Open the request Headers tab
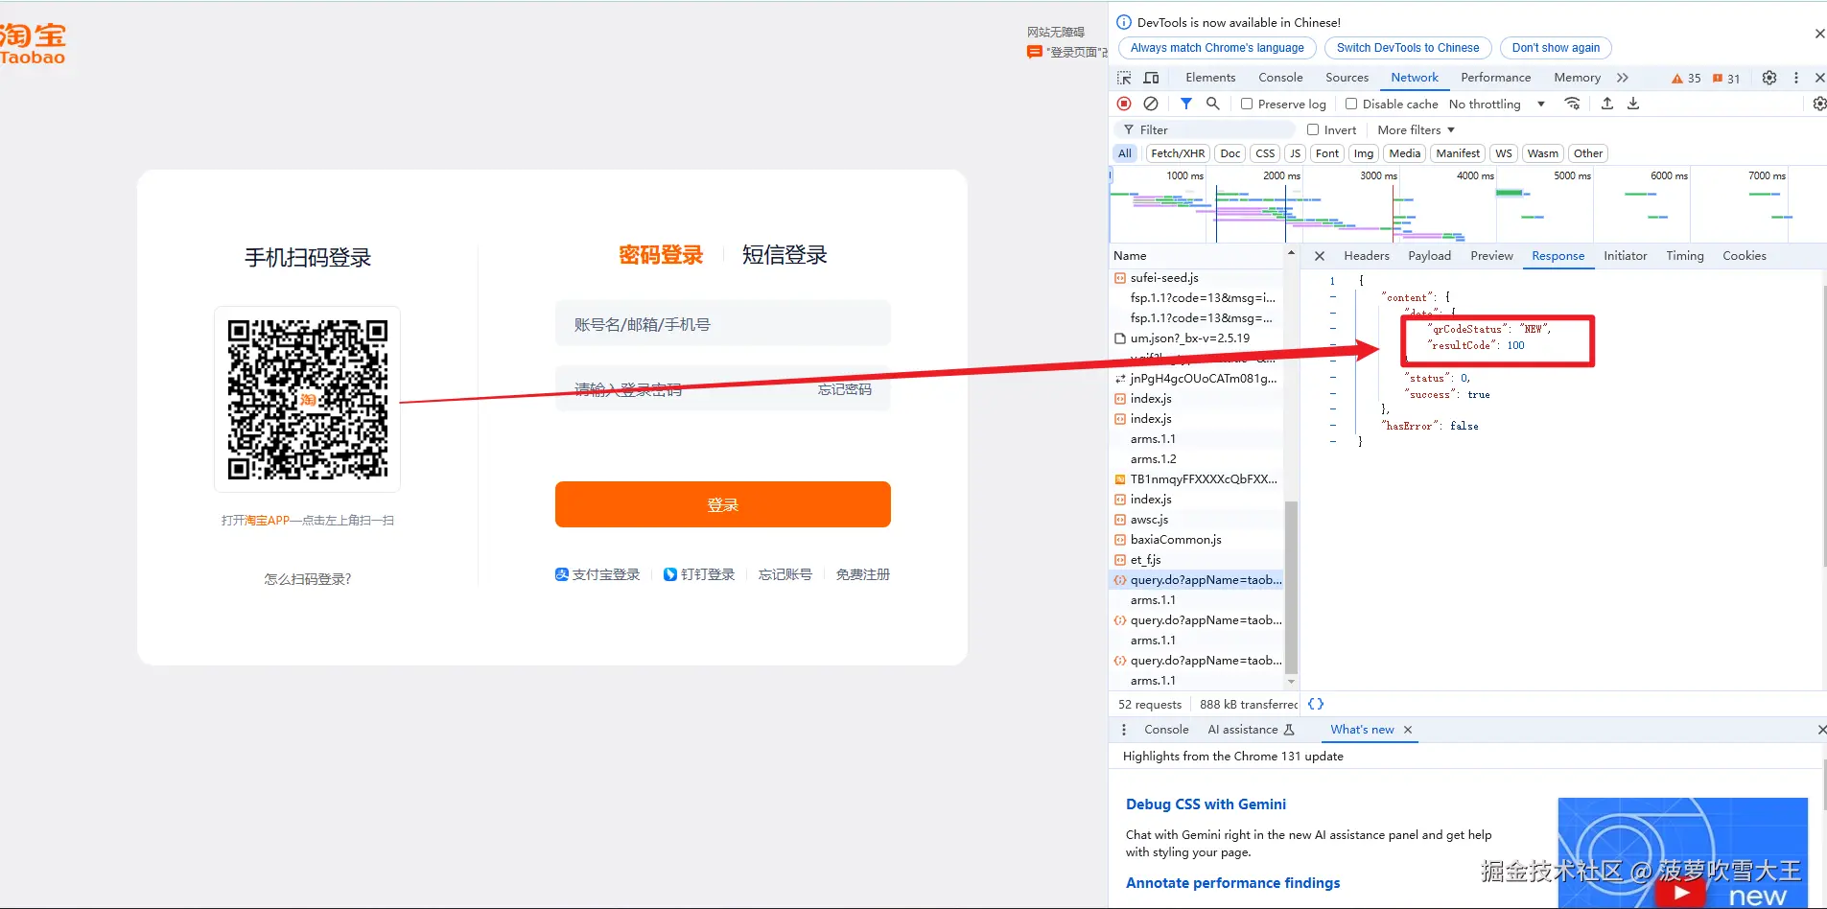 1367,256
